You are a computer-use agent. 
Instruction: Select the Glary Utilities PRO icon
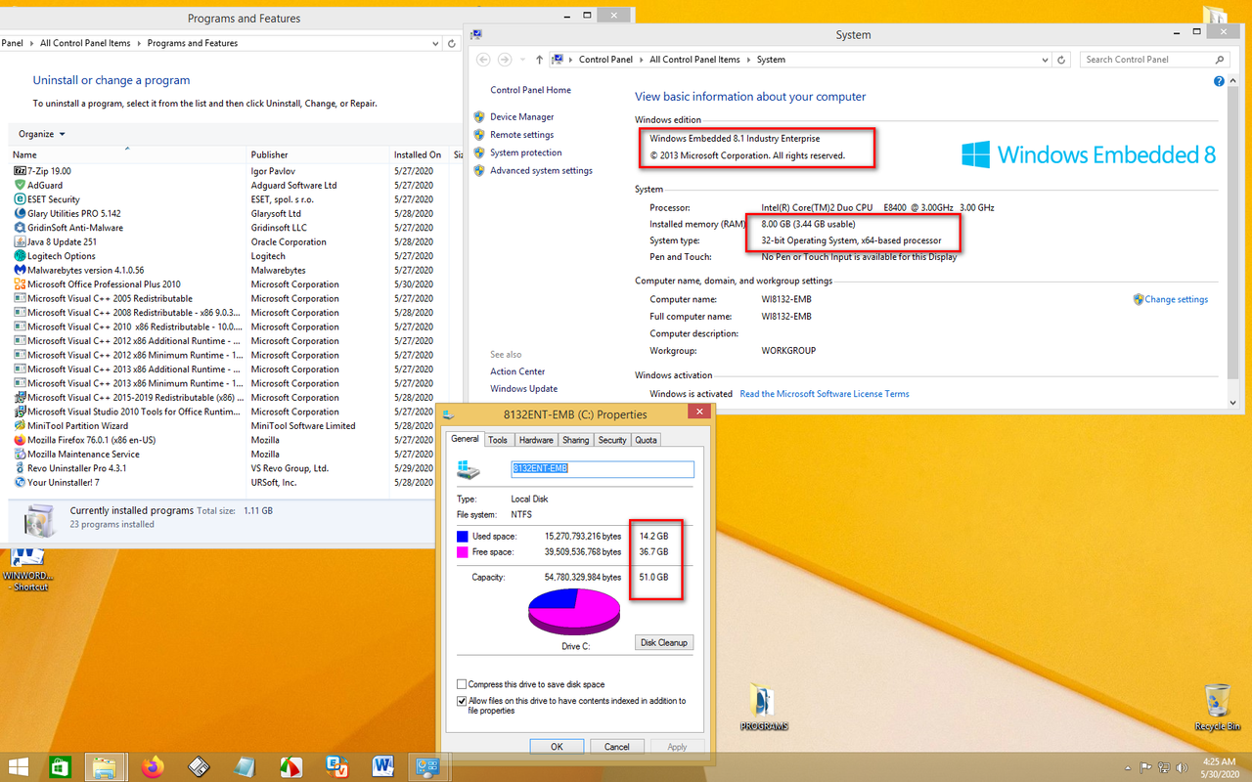coord(20,213)
